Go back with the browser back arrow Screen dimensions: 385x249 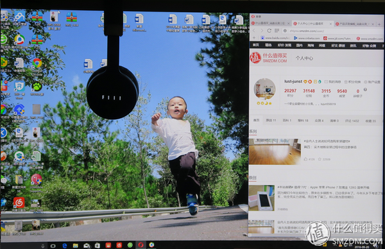pyautogui.click(x=254, y=31)
